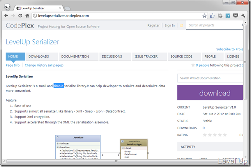Click the Sign In link
Image resolution: width=251 pixels, height=167 pixels.
(x=170, y=25)
